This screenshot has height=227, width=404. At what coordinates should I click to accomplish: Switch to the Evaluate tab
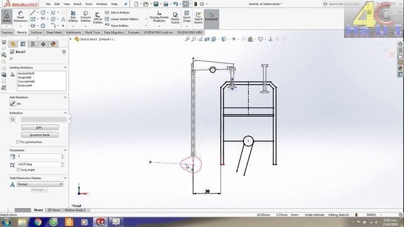tap(134, 32)
